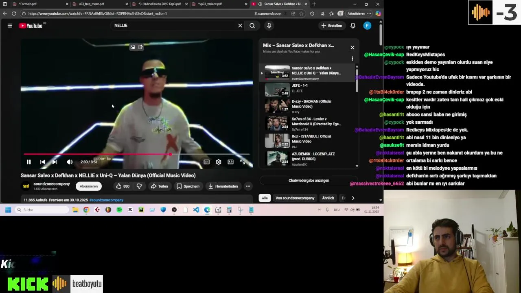
Task: Download video via Herunterladen
Action: point(223,186)
